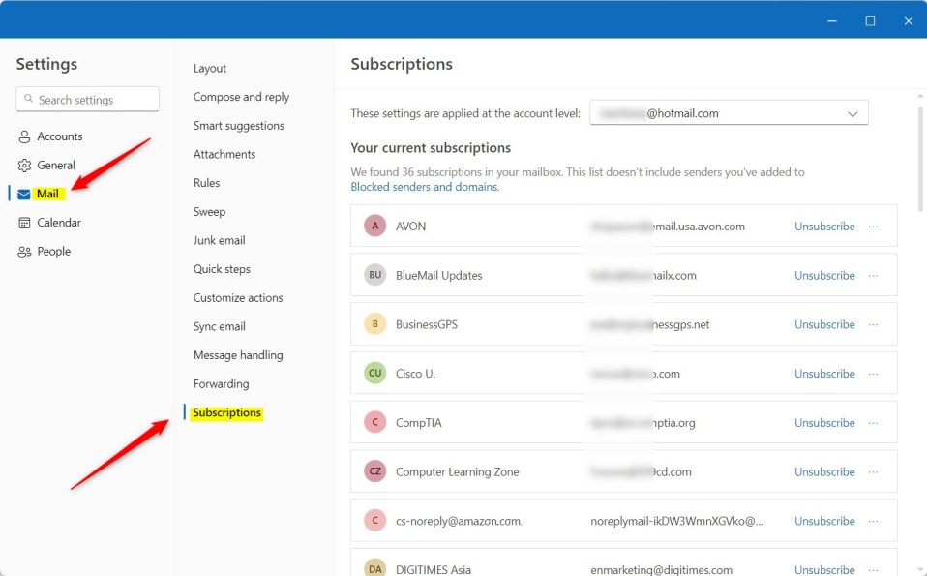
Task: Open more options for cs-noreply@amazon.com
Action: 873,521
